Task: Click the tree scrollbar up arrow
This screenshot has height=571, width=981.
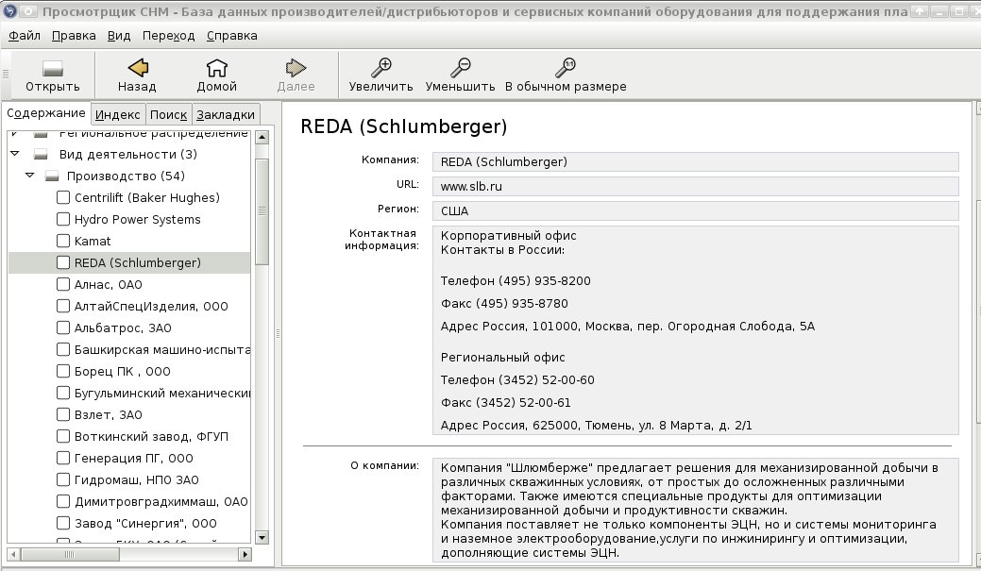Action: pyautogui.click(x=262, y=137)
